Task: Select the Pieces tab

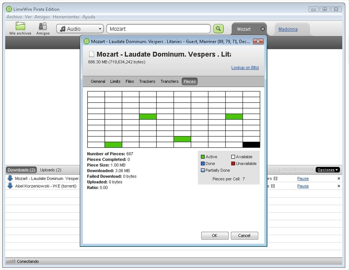Action: (x=190, y=82)
